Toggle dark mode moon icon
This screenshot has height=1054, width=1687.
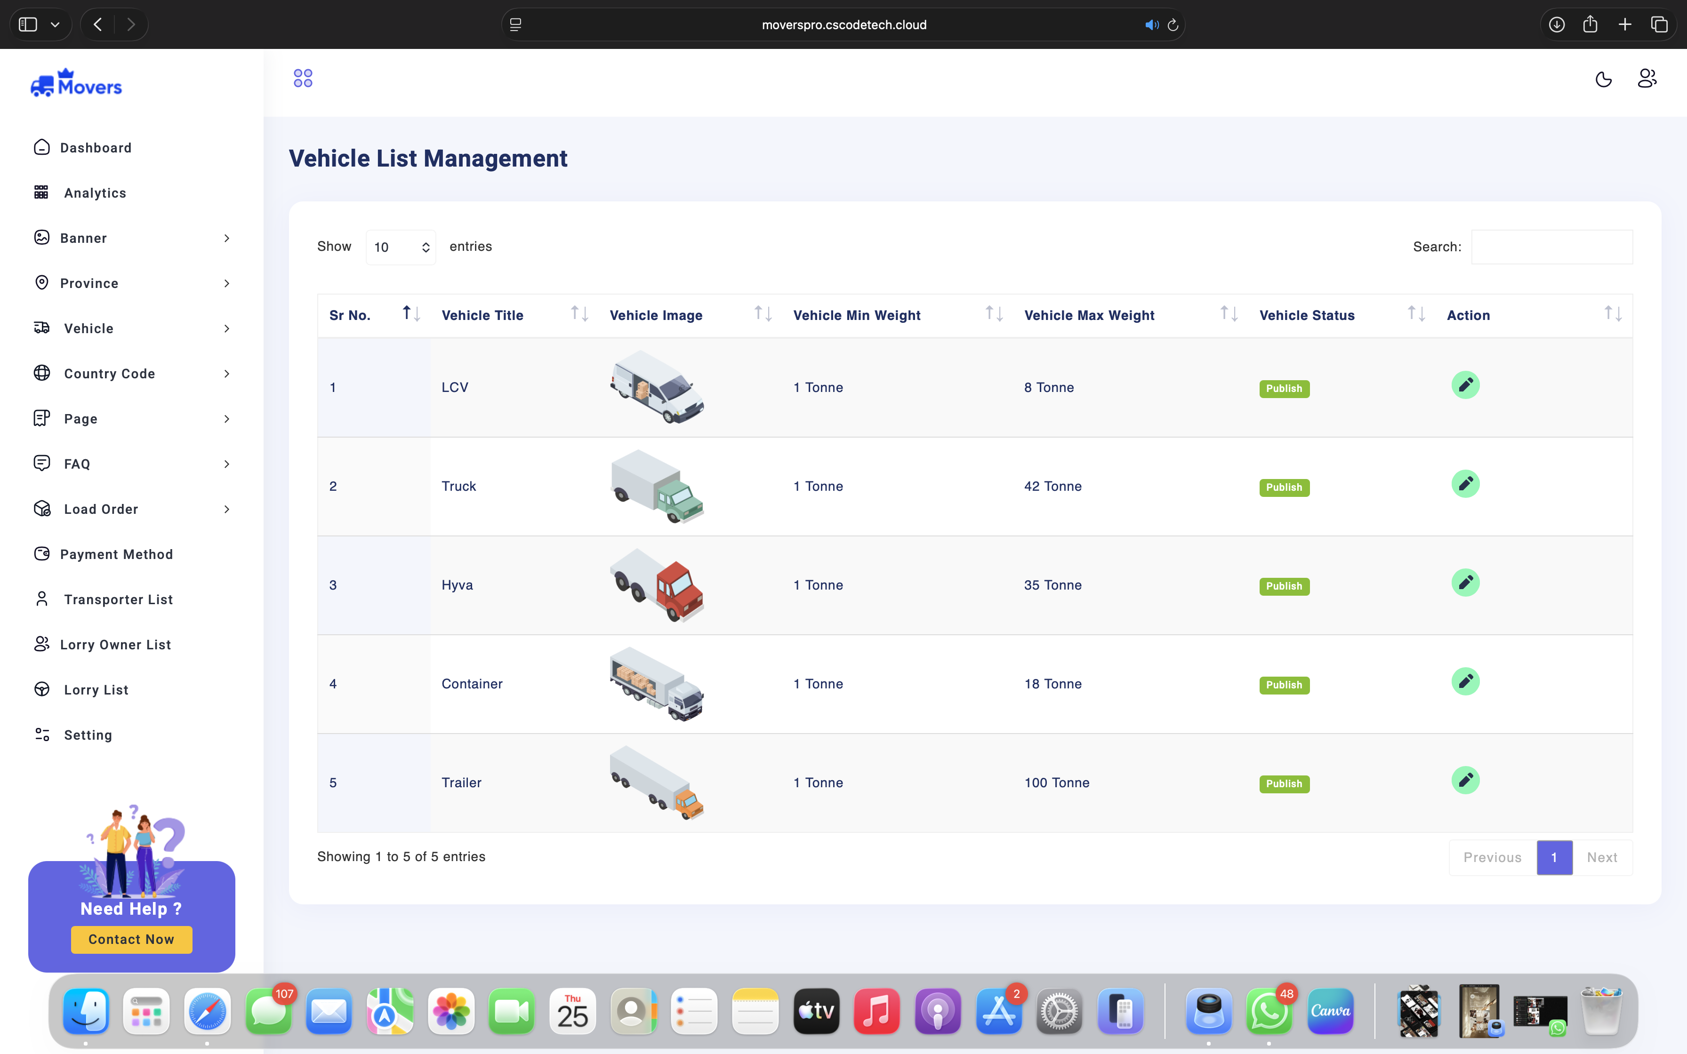tap(1603, 79)
